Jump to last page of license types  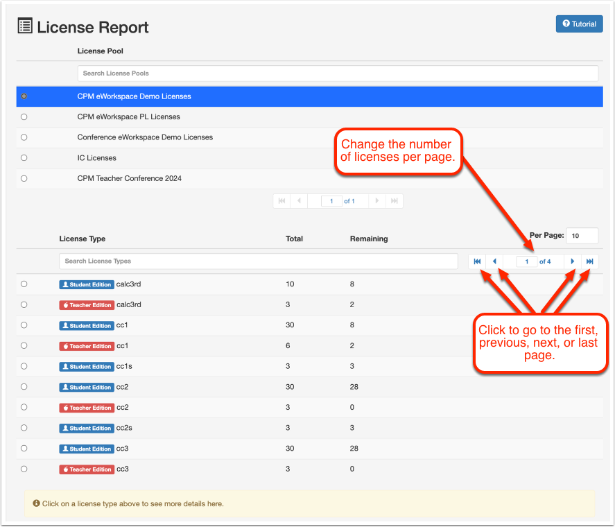click(x=589, y=261)
